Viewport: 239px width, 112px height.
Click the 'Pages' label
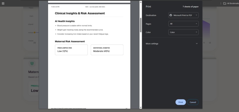tap(148, 24)
